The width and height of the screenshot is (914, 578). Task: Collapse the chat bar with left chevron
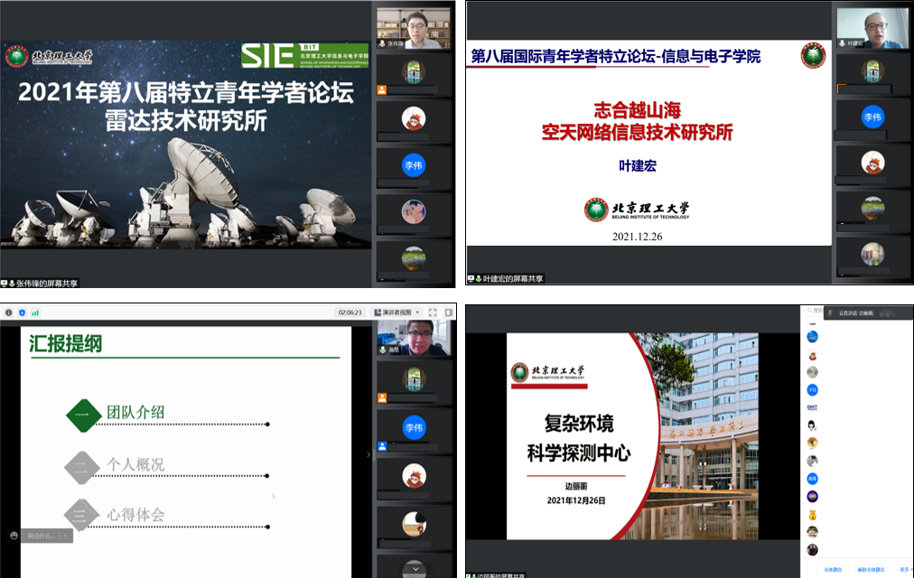65,536
